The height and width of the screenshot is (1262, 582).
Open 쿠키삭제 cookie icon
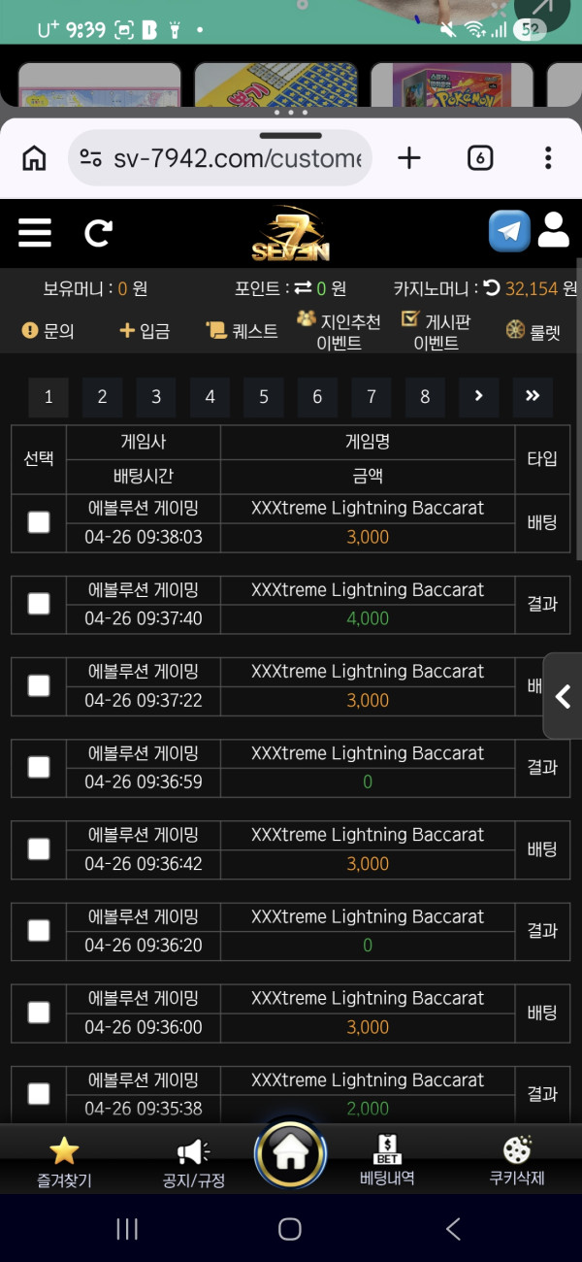click(517, 1150)
